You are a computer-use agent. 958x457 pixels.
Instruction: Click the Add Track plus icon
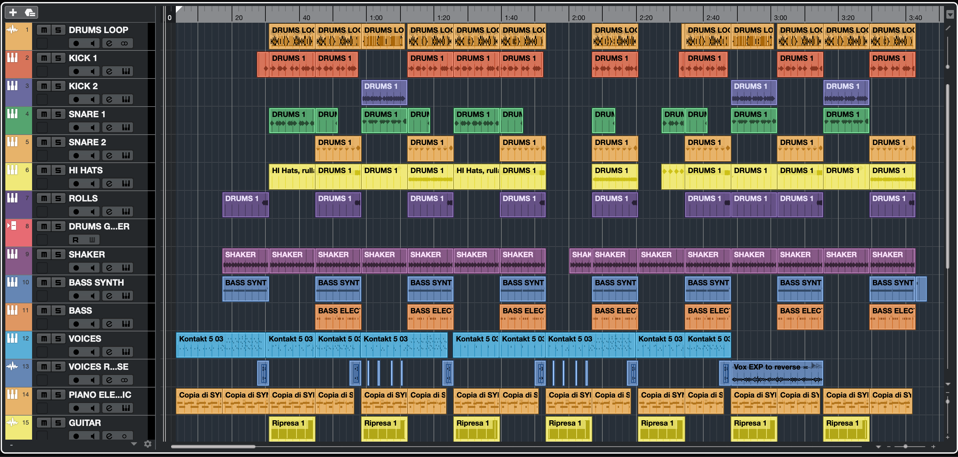13,12
